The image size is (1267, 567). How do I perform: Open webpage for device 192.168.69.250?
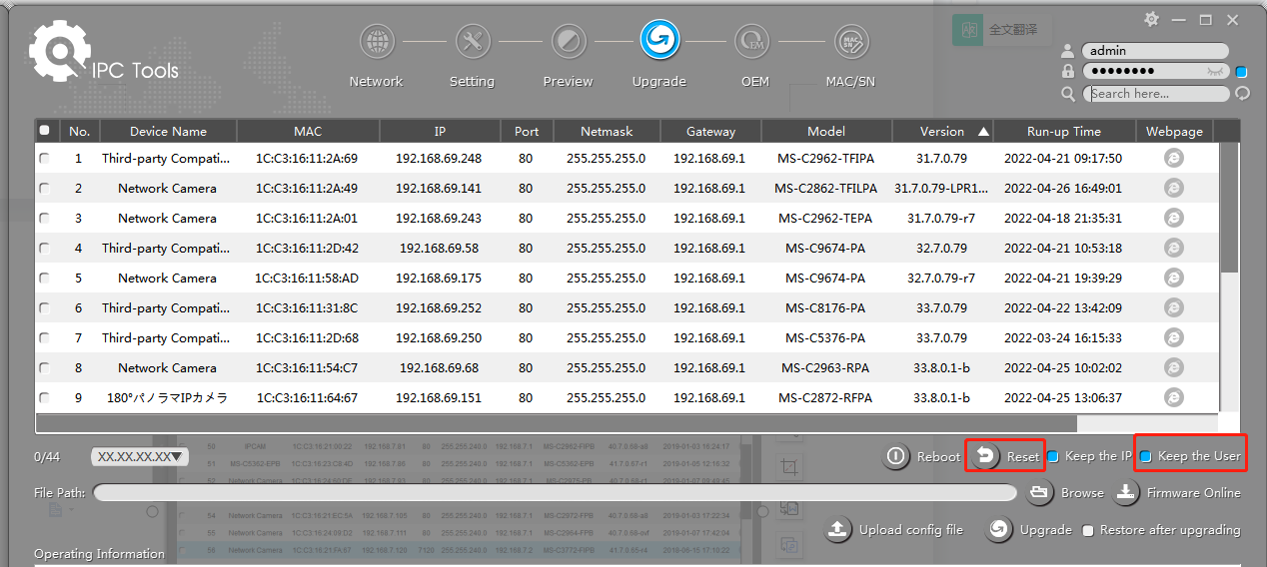[x=1174, y=337]
